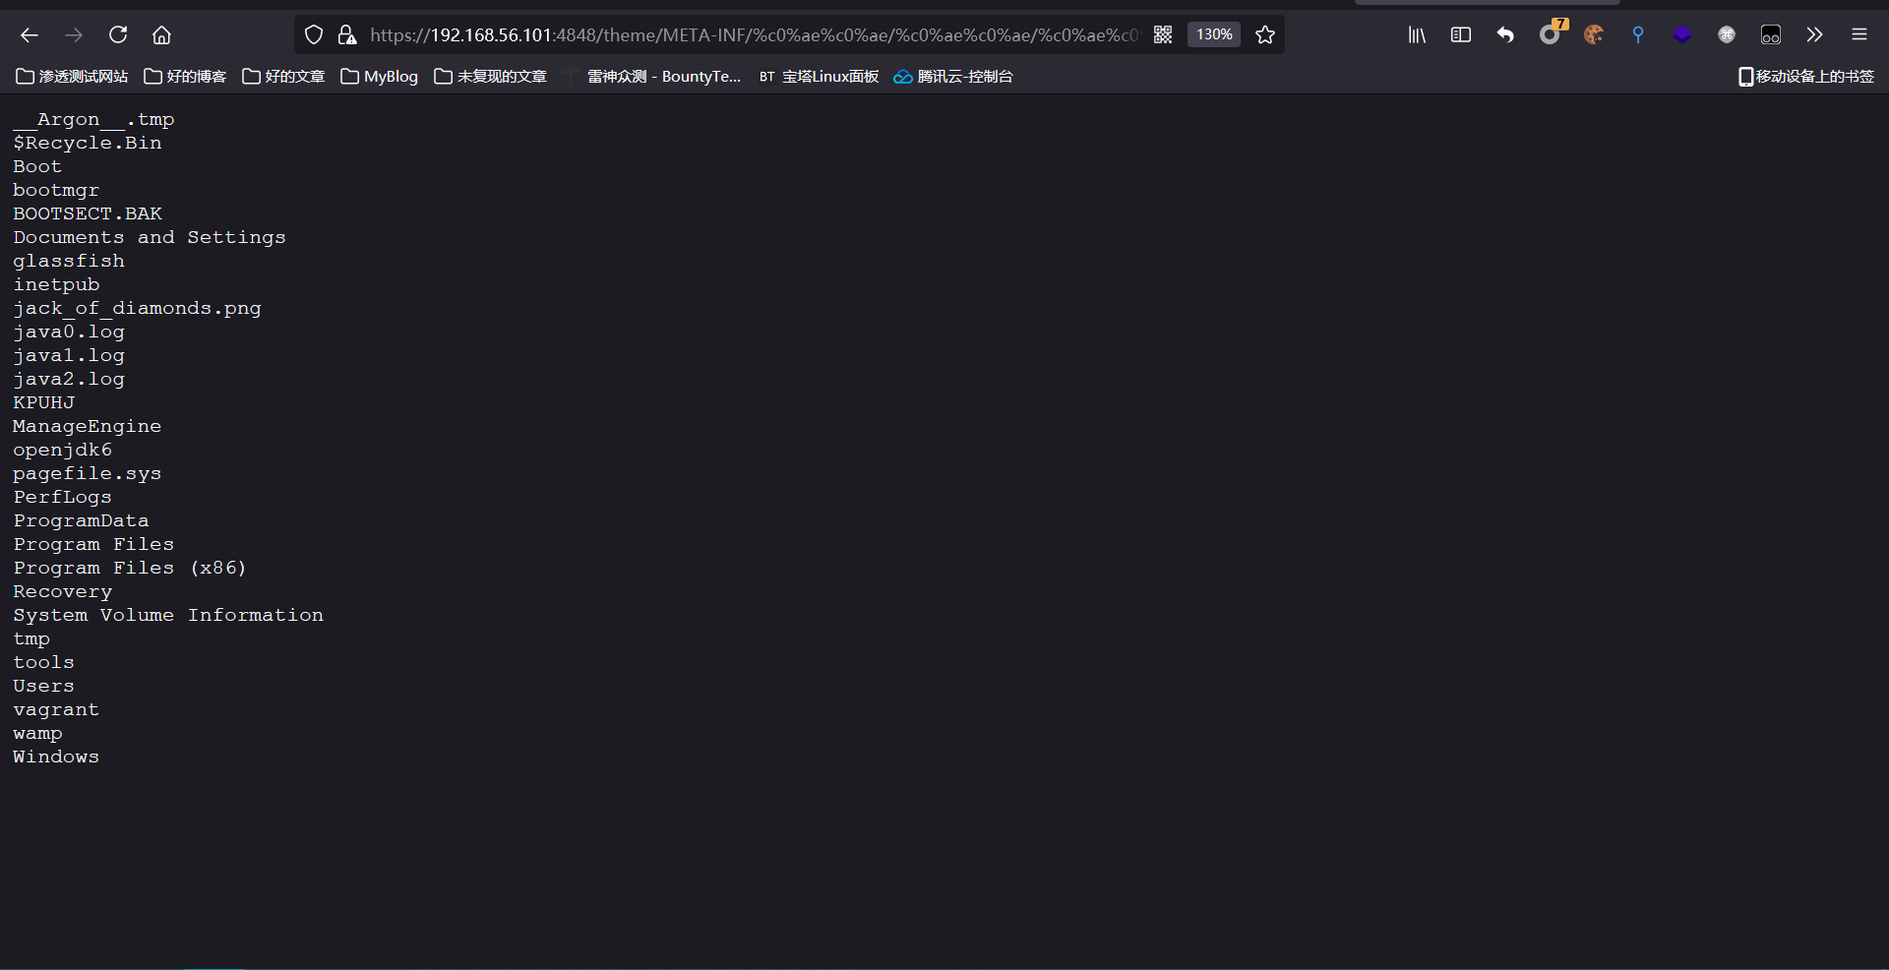Viewport: 1889px width, 970px height.
Task: Open the MyBlog bookmark folder
Action: [x=380, y=77]
